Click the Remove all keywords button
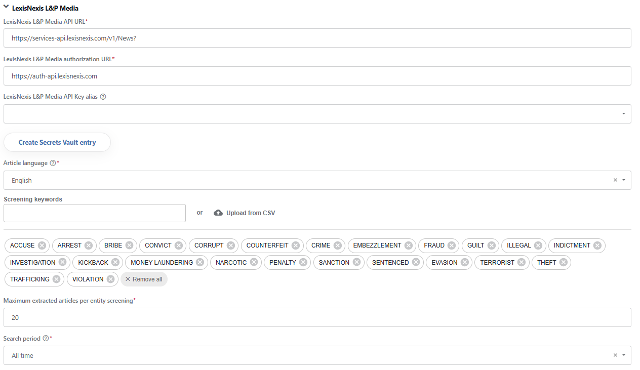This screenshot has width=640, height=370. [144, 279]
